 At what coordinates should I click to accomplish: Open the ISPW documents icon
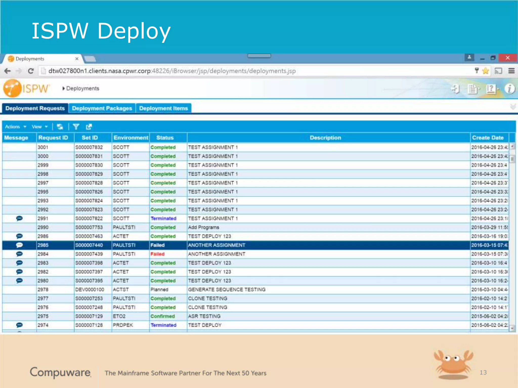click(x=473, y=89)
